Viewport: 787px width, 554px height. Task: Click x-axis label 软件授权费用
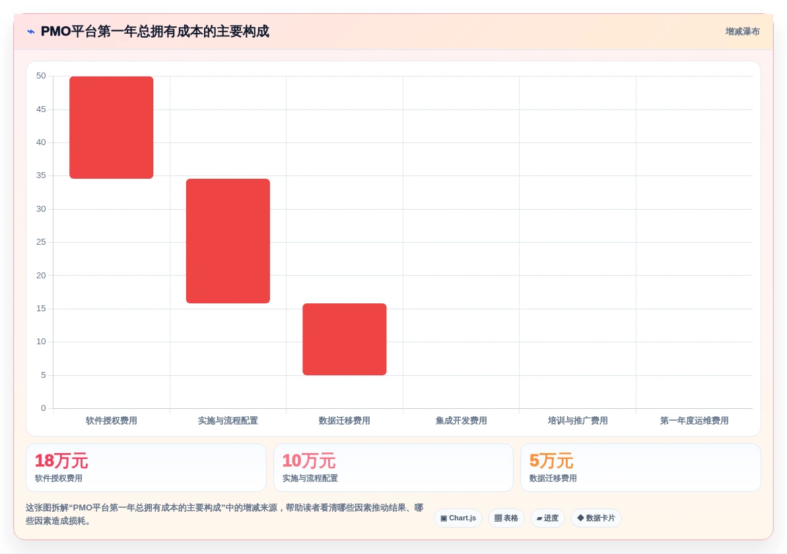112,421
